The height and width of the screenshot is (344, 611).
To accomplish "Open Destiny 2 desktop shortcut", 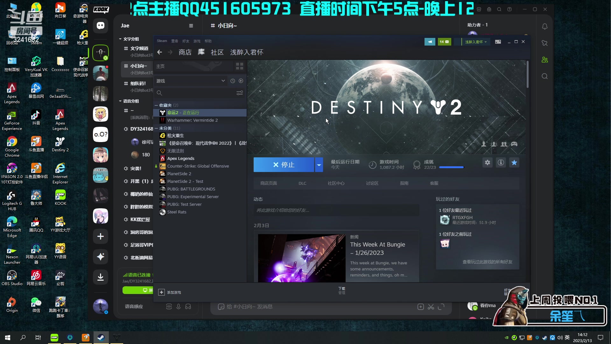I will click(60, 144).
